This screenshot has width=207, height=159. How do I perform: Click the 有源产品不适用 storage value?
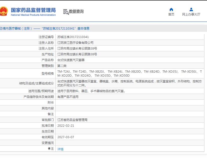pyautogui.click(x=68, y=97)
